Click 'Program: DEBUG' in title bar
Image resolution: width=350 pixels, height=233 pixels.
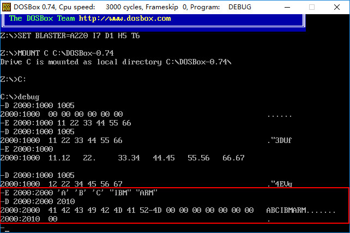221,7
